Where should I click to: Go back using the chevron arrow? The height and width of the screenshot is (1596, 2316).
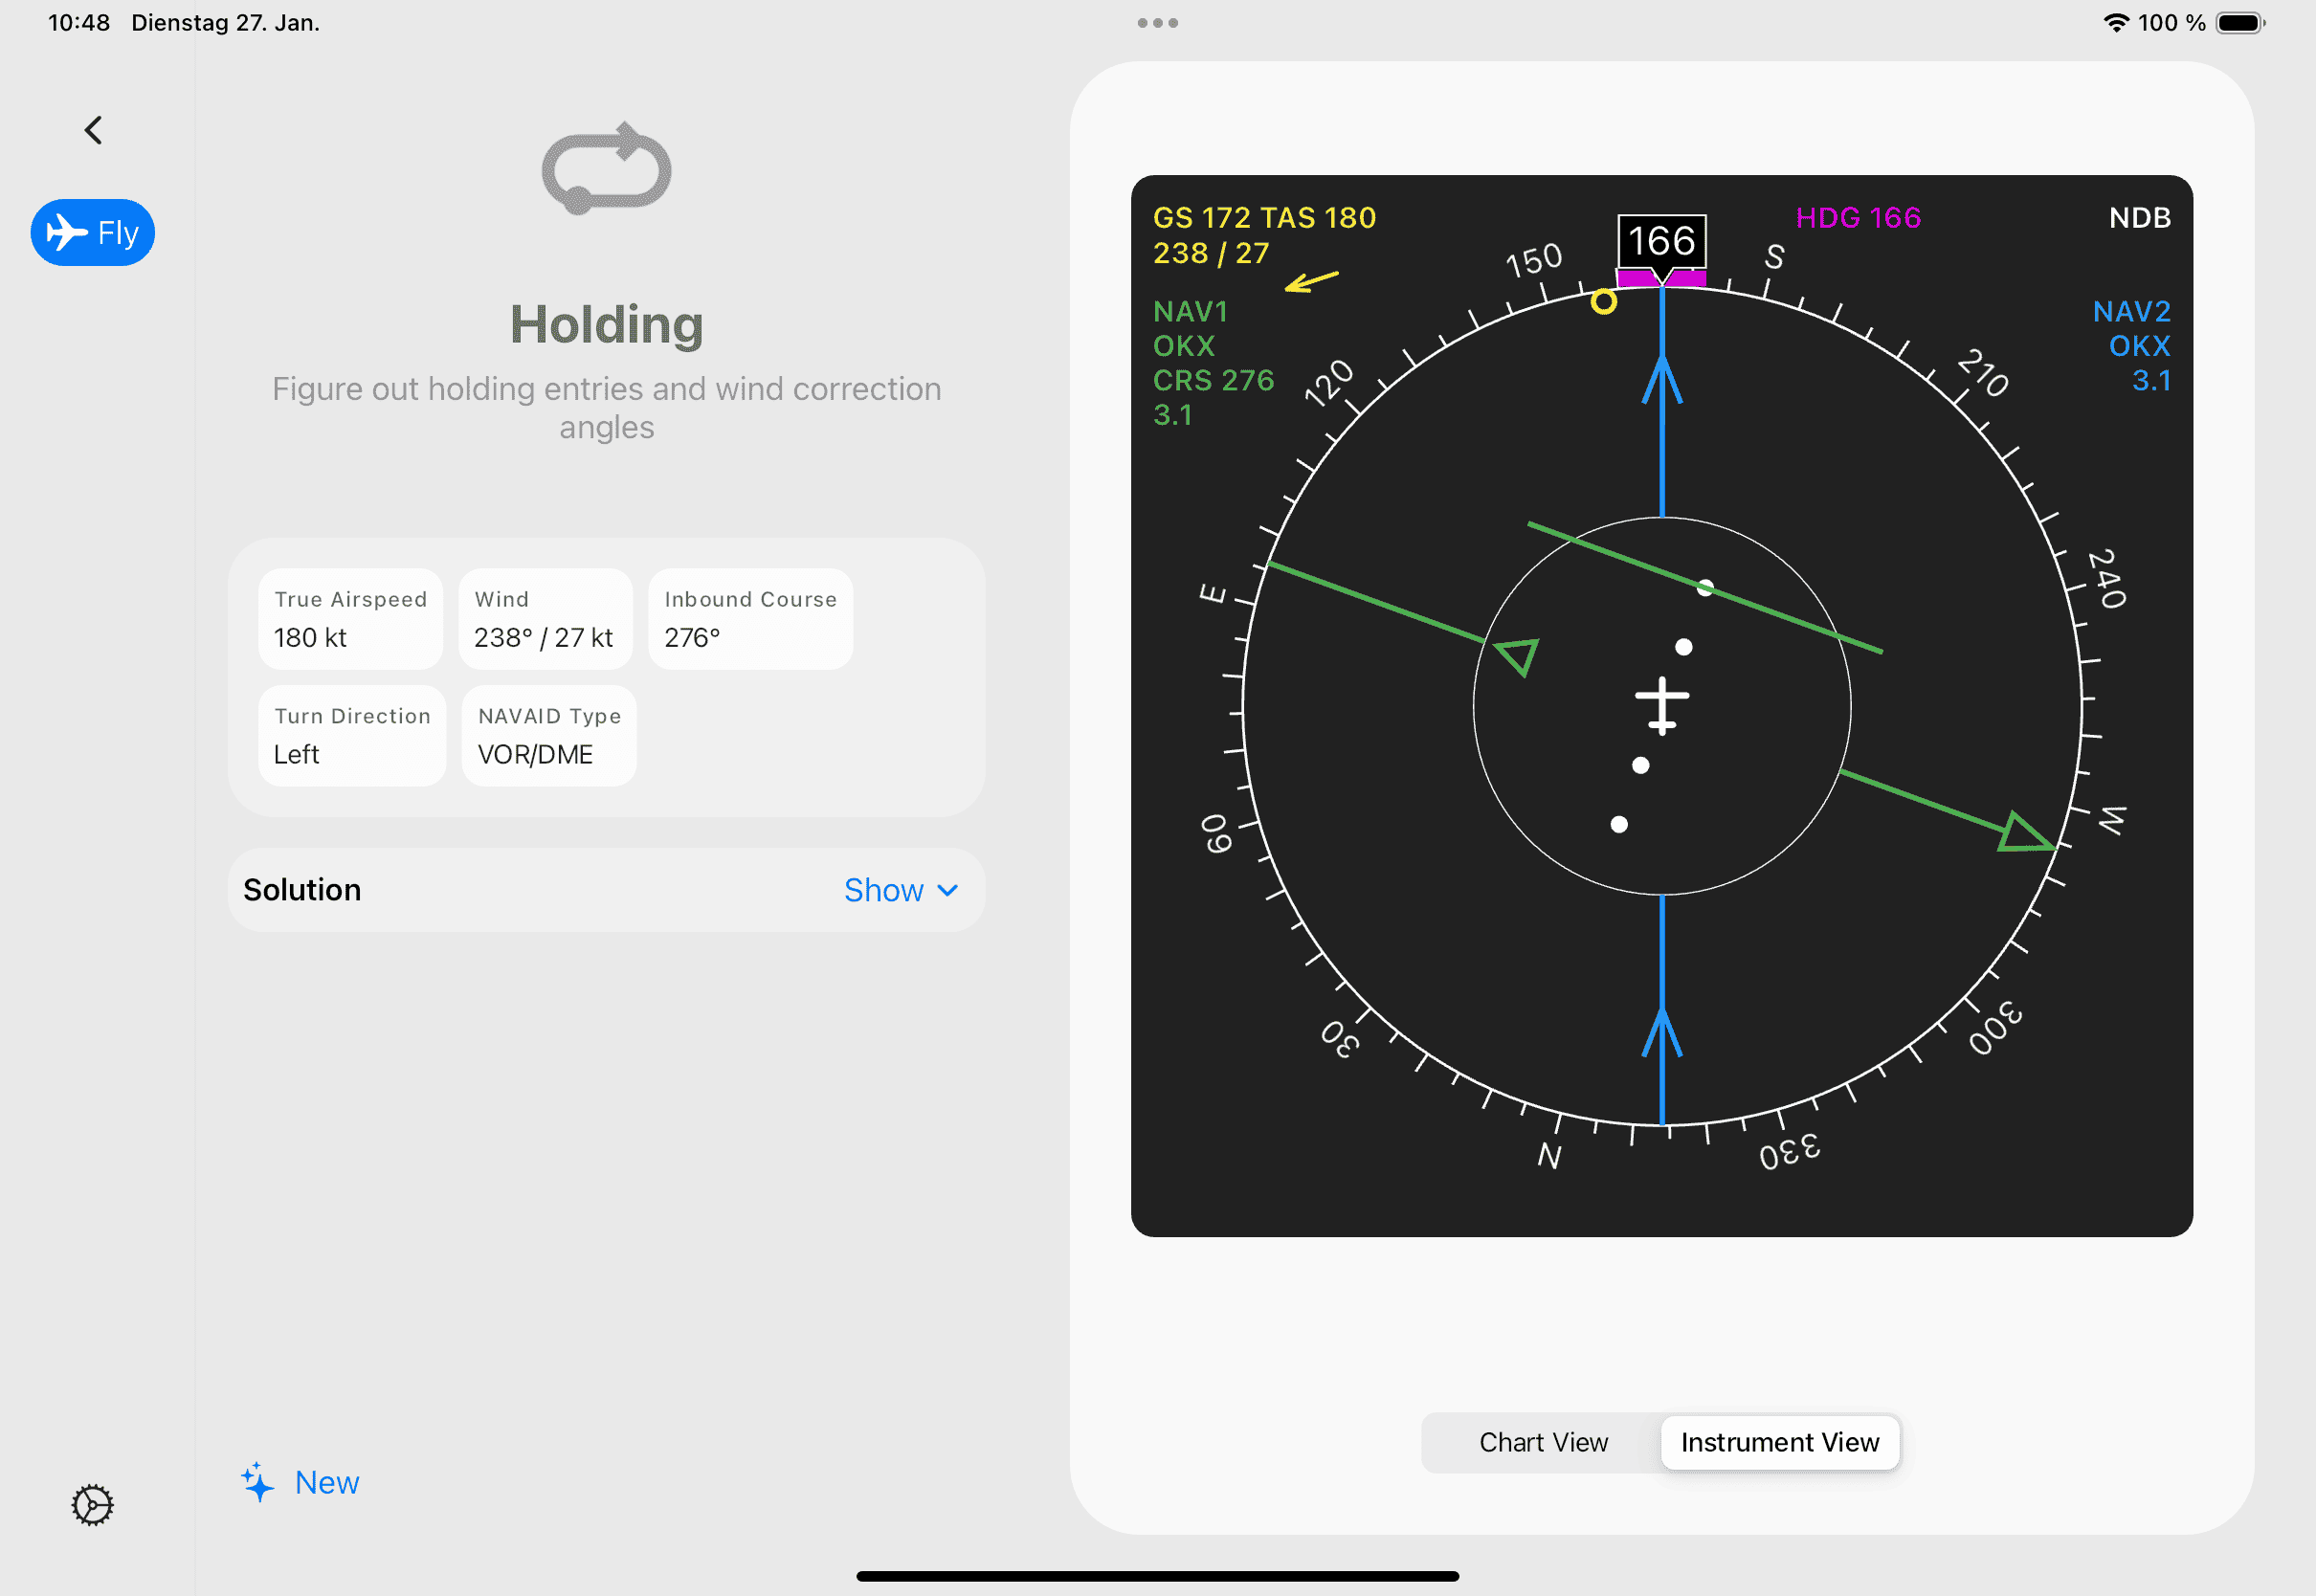point(93,130)
